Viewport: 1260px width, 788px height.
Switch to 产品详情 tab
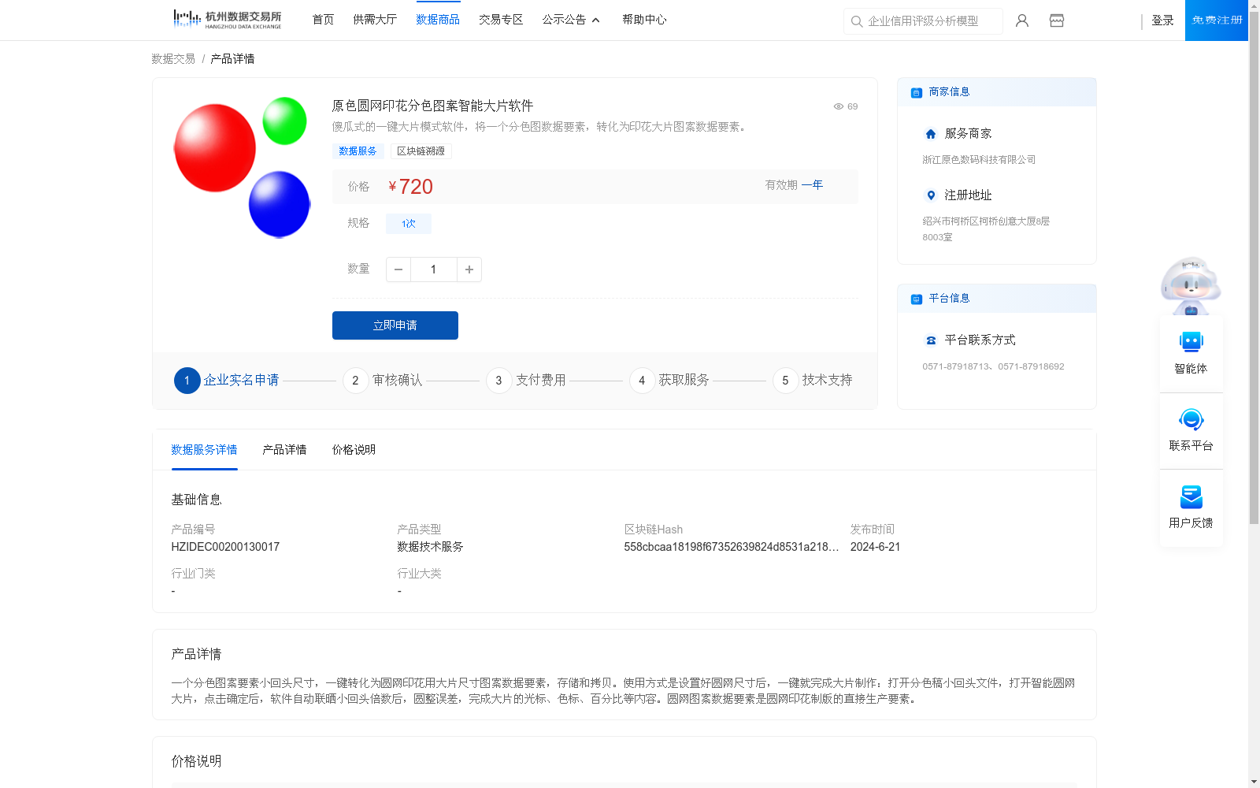click(284, 450)
